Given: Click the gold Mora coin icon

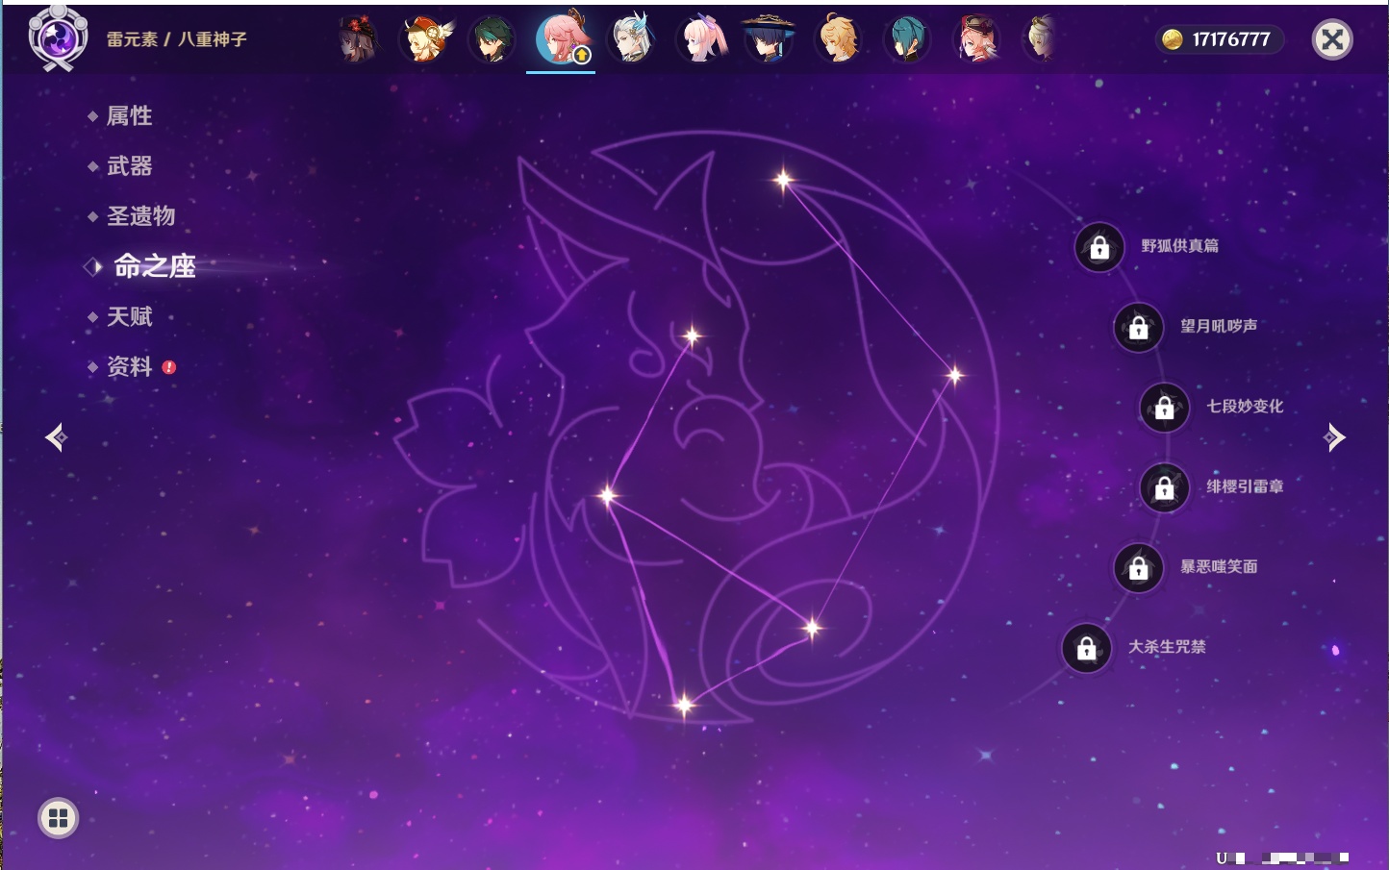Looking at the screenshot, I should click(1172, 39).
